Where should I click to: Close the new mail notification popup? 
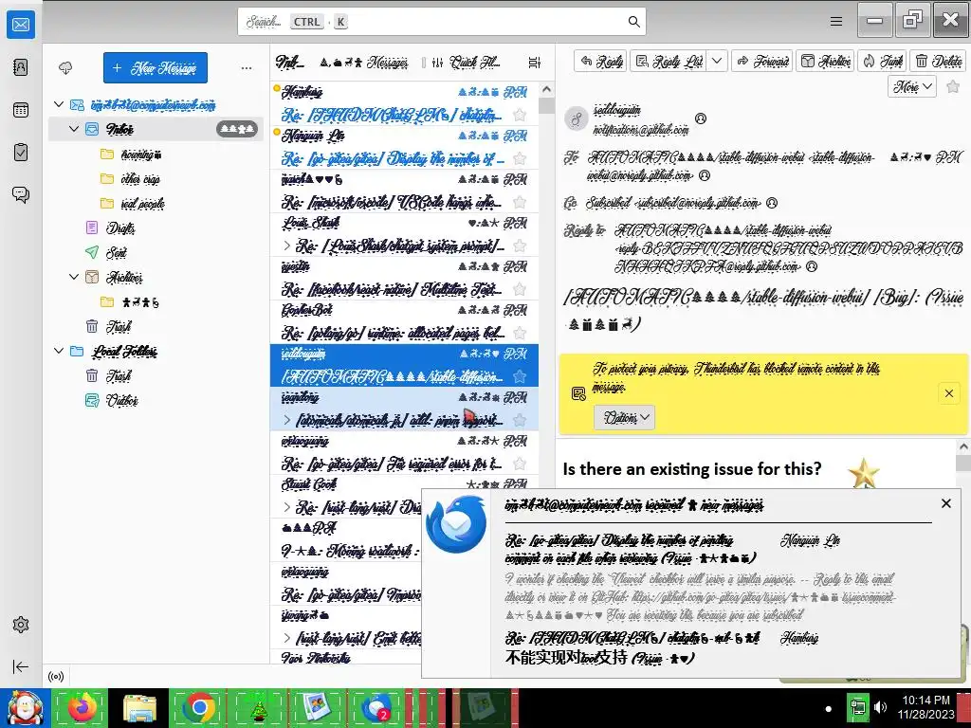pyautogui.click(x=946, y=503)
